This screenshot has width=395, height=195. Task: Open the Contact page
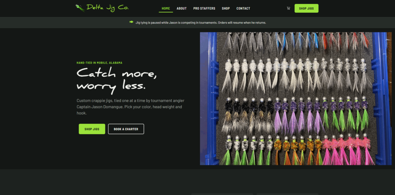[x=243, y=8]
